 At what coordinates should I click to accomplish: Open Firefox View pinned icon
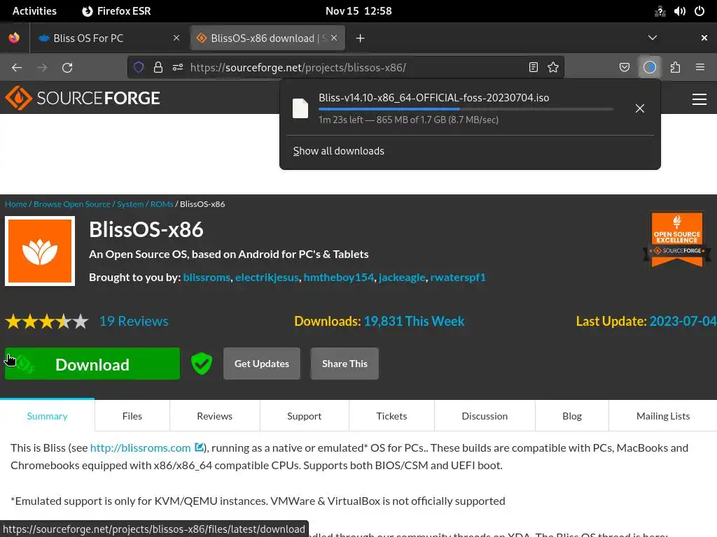coord(14,38)
